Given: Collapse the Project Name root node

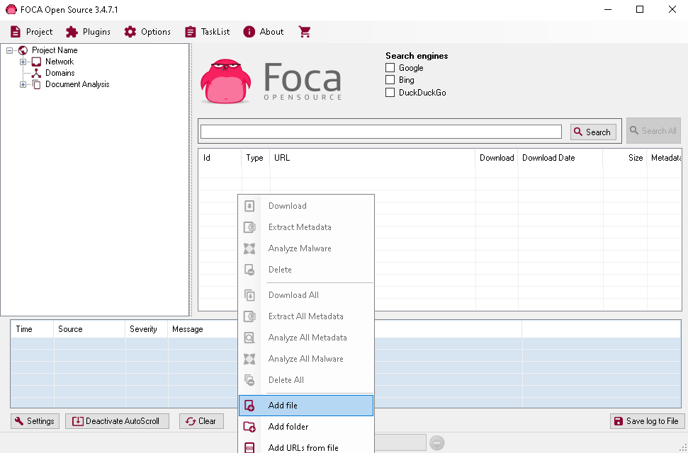Looking at the screenshot, I should (10, 50).
